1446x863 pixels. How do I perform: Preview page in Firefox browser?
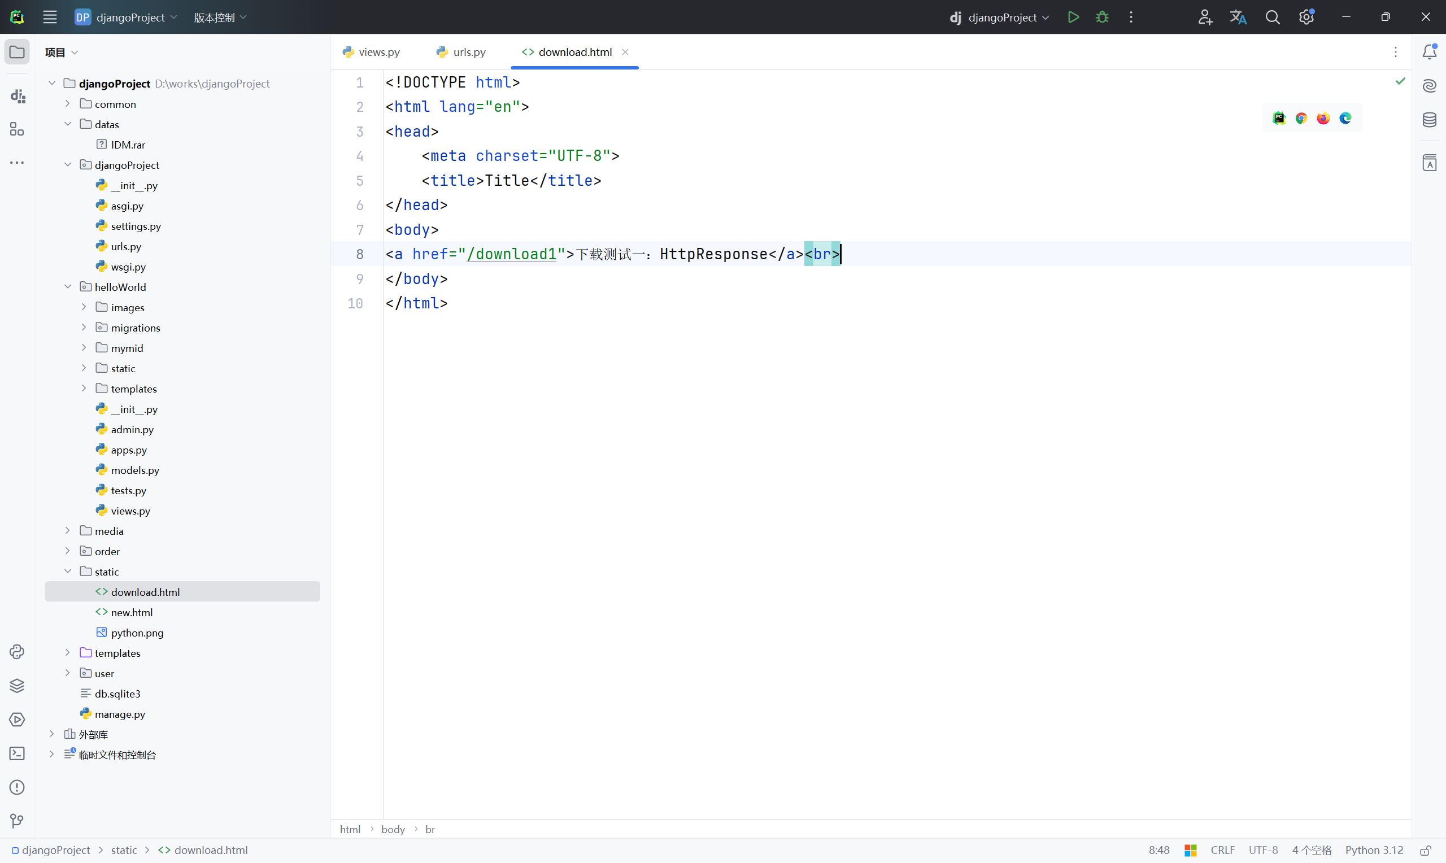pos(1323,118)
